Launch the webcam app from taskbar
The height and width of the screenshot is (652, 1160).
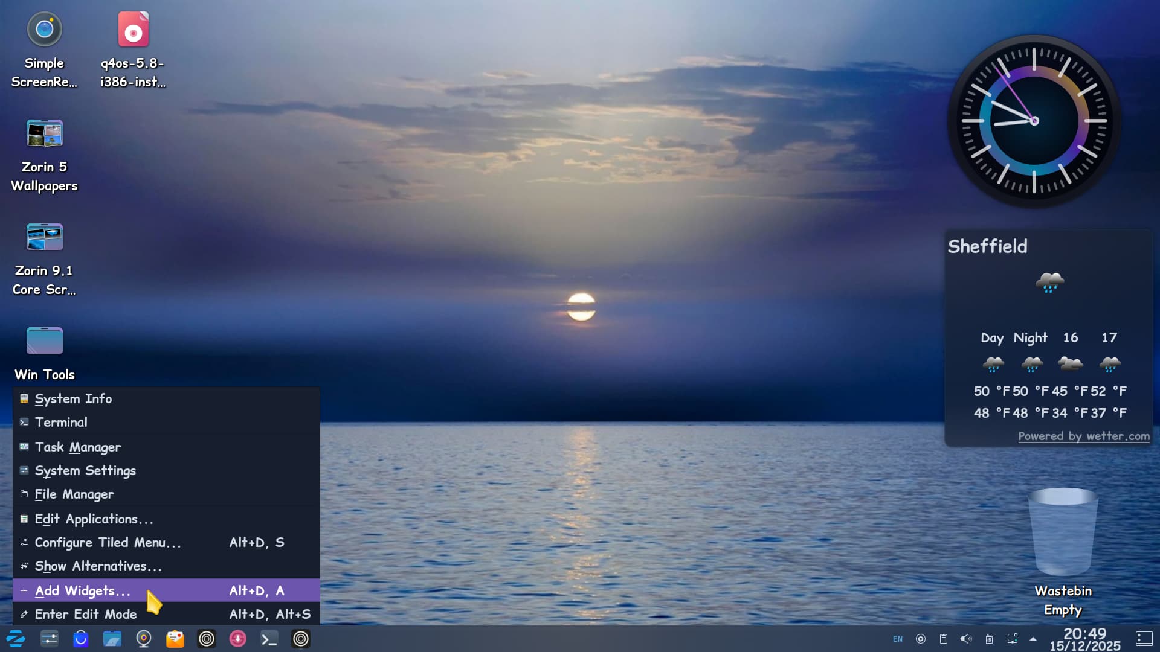tap(144, 638)
